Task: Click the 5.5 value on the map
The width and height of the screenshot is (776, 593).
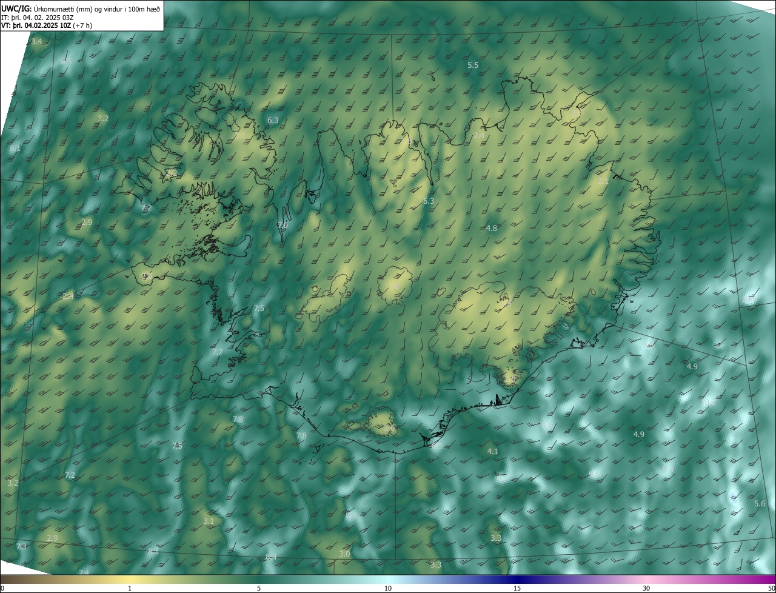Action: point(473,65)
